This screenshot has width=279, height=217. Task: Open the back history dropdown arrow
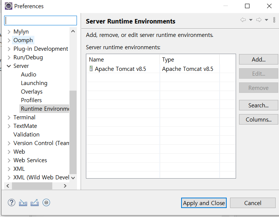click(251, 20)
